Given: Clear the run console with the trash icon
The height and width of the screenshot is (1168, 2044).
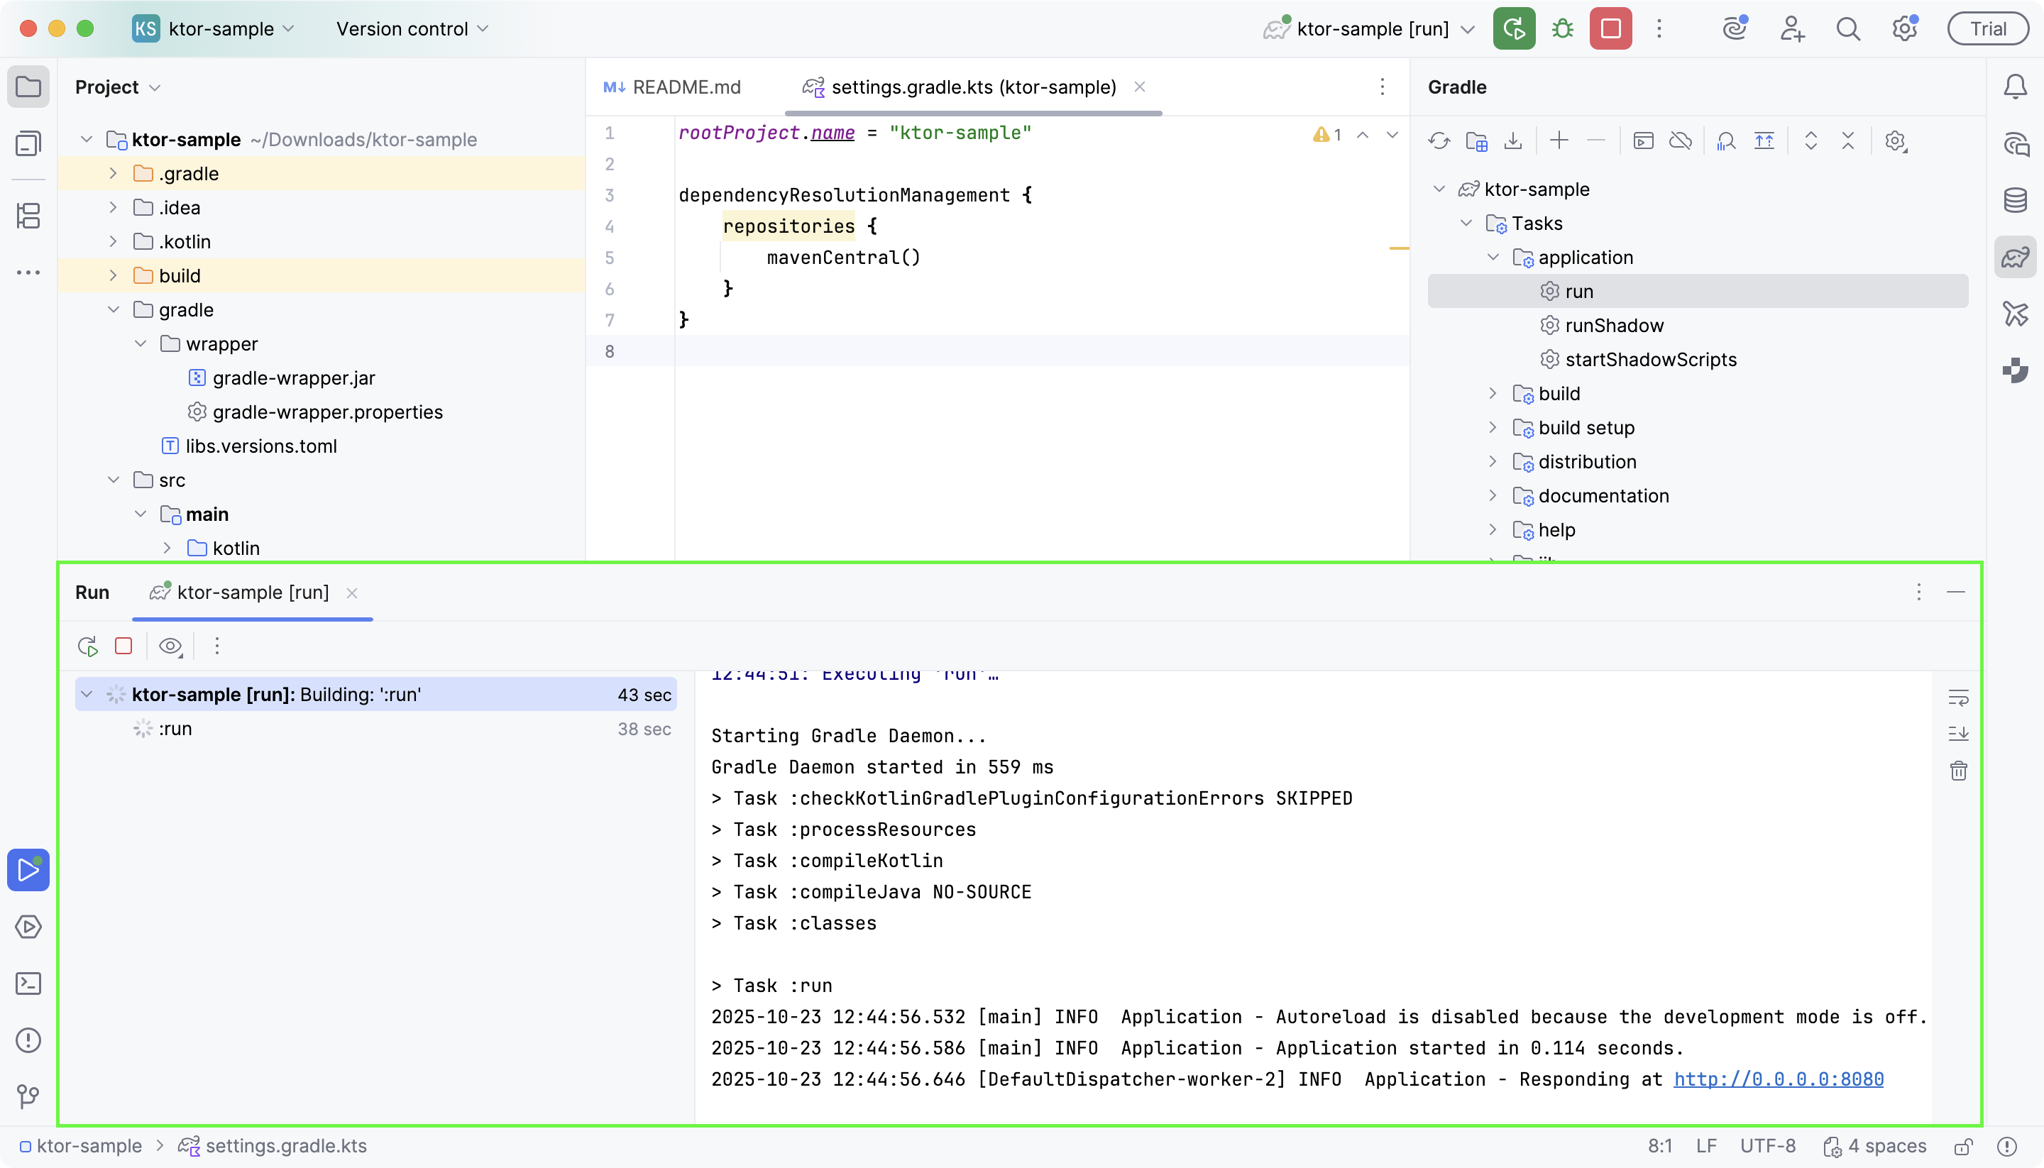Looking at the screenshot, I should pyautogui.click(x=1958, y=771).
